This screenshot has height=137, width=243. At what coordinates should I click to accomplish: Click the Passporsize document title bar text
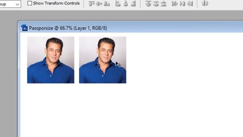click(x=68, y=28)
